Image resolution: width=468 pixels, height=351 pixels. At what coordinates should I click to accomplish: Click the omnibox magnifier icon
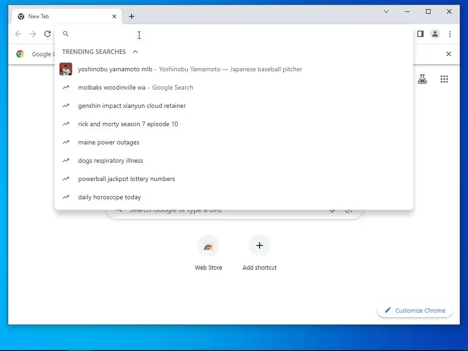[x=66, y=34]
